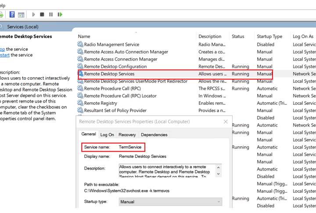Select Remote Desktop Services UserMode Port Redirector
The width and height of the screenshot is (316, 213).
tap(136, 81)
